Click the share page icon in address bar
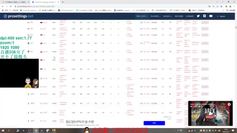The height and width of the screenshot is (133, 237). tap(217, 6)
